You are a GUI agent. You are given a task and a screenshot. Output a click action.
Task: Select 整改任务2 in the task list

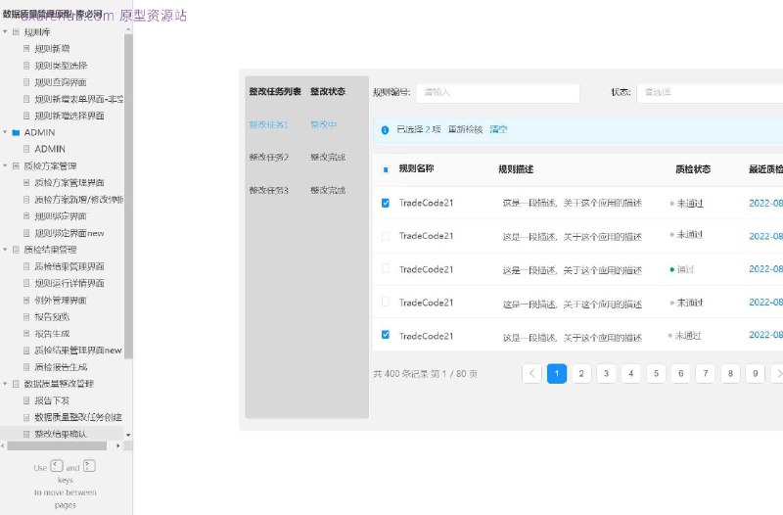coord(268,158)
